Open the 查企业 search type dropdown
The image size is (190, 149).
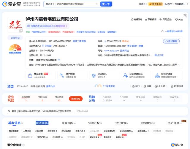(50, 4)
